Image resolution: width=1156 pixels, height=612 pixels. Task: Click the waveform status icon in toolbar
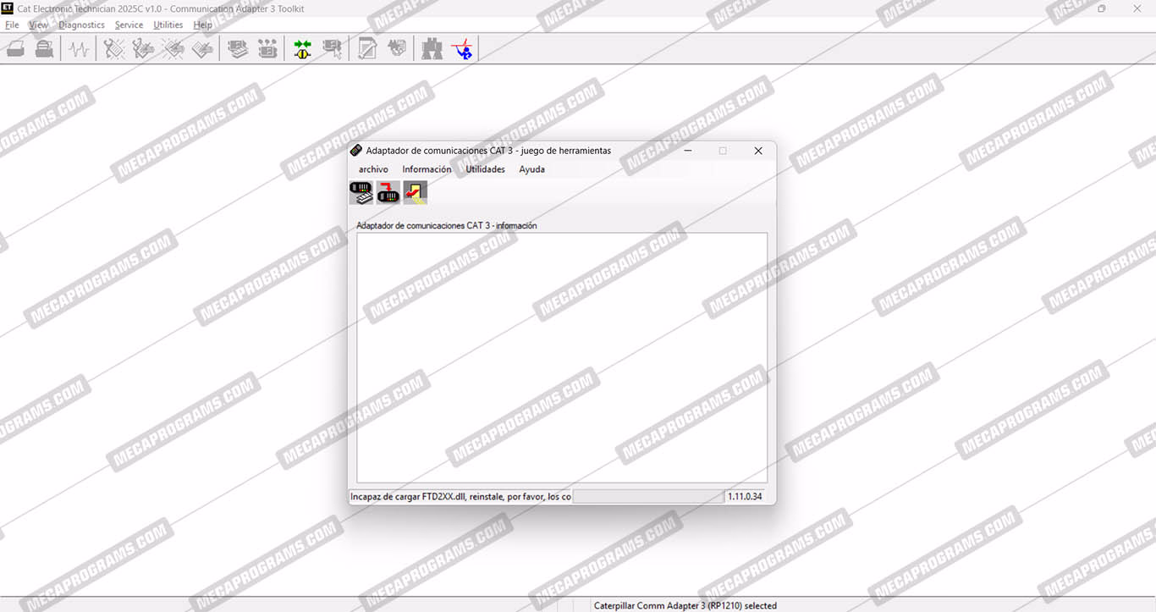coord(79,49)
